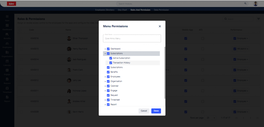Click the kim logo in the header
Image resolution: width=264 pixels, height=127 pixels.
[11, 4]
